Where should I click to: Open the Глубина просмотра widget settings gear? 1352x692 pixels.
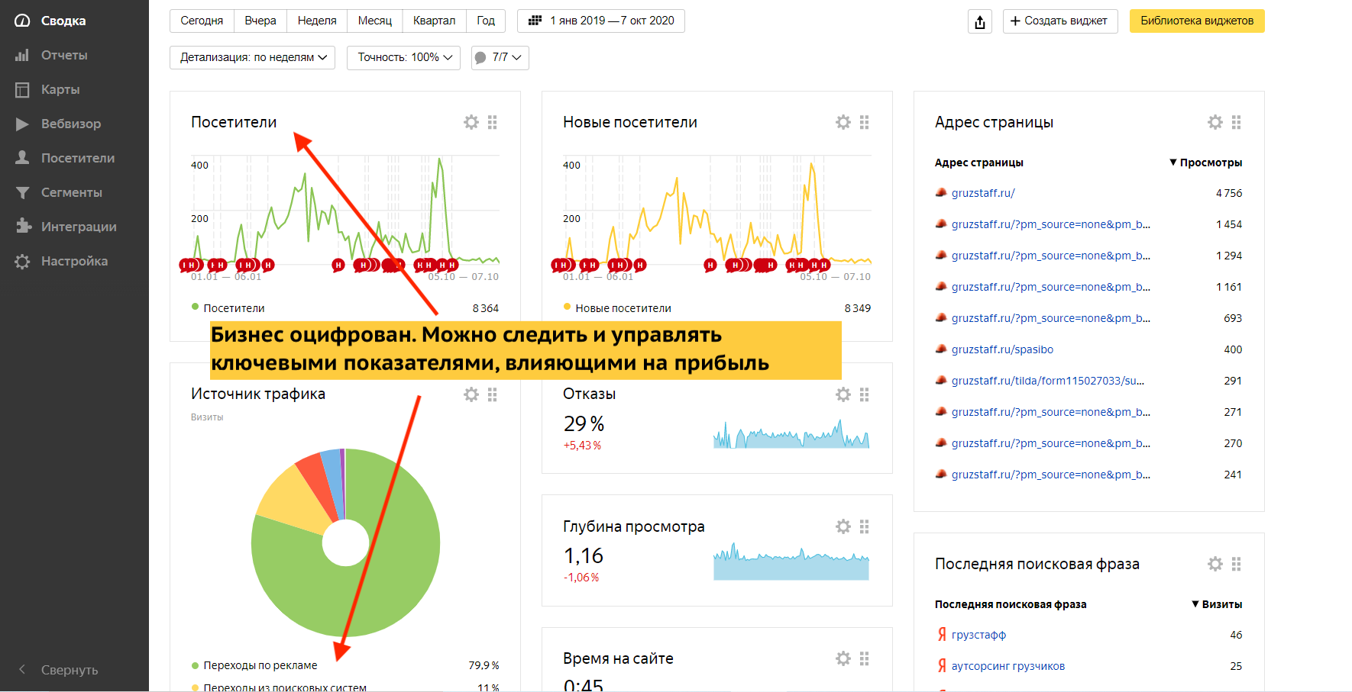point(843,526)
